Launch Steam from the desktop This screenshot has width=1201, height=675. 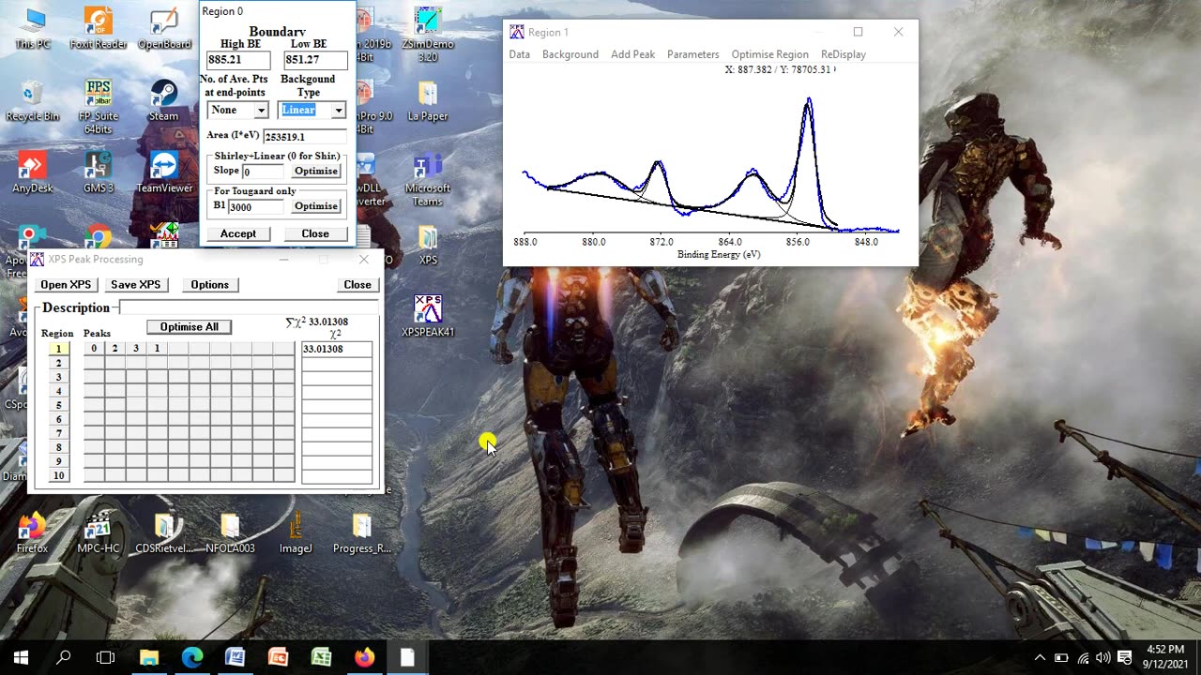tap(164, 100)
